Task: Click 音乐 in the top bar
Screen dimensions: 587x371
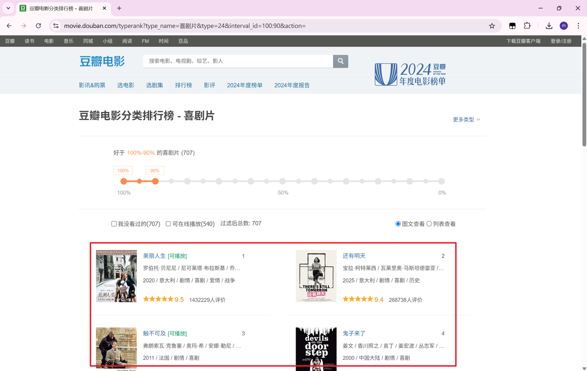Action: (x=69, y=41)
